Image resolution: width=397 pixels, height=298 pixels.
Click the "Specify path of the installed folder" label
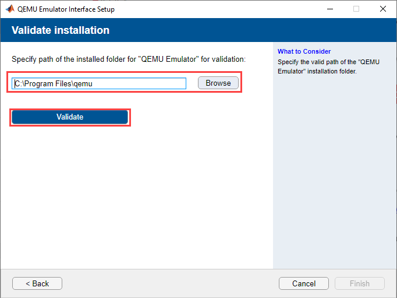coord(129,59)
